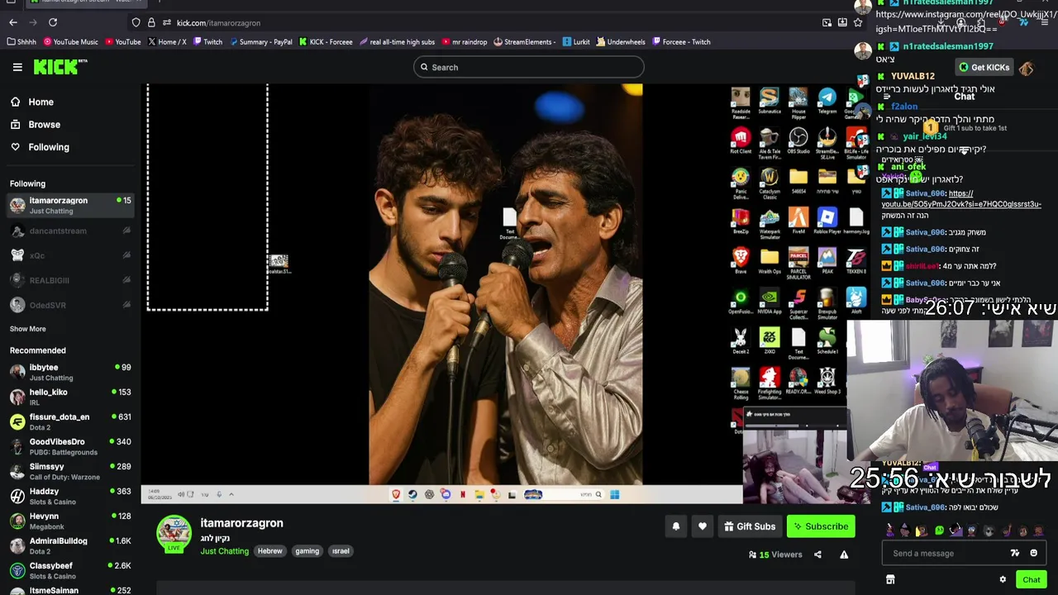Select xQc in the Following list
1058x595 pixels.
[x=70, y=255]
